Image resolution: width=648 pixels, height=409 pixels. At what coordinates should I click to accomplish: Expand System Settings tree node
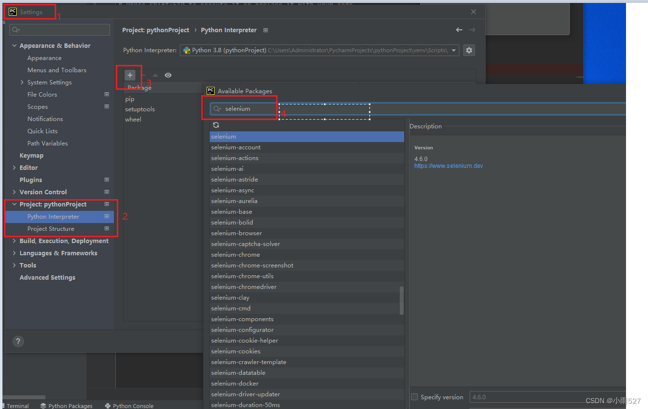point(22,82)
